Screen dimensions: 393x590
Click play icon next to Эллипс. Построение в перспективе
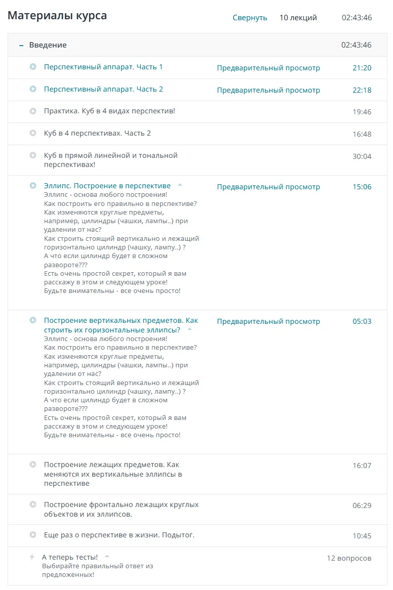click(x=33, y=186)
